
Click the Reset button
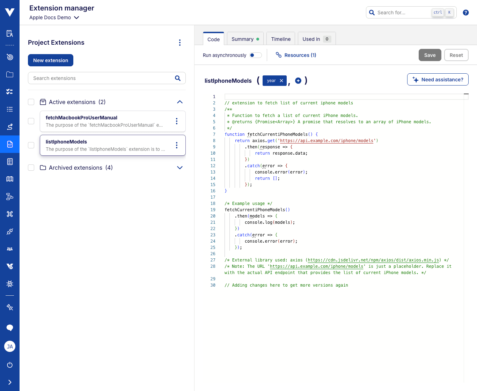pyautogui.click(x=456, y=55)
